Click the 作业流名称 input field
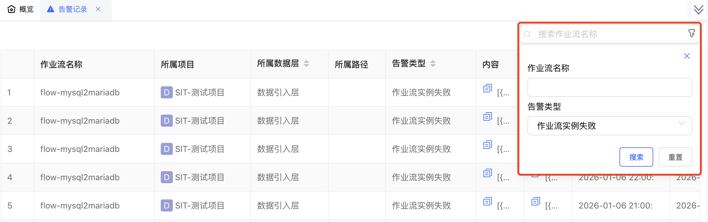Image resolution: width=708 pixels, height=222 pixels. tap(609, 87)
